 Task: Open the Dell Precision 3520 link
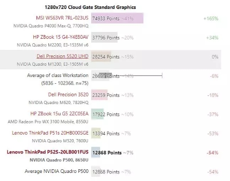tap(68, 95)
